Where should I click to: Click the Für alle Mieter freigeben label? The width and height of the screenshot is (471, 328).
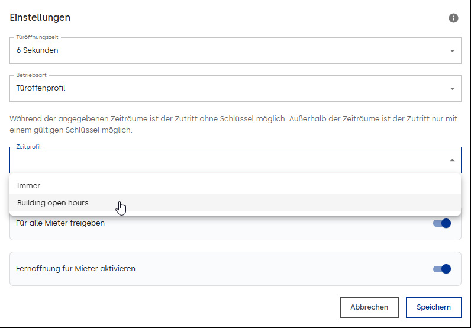[x=60, y=223]
